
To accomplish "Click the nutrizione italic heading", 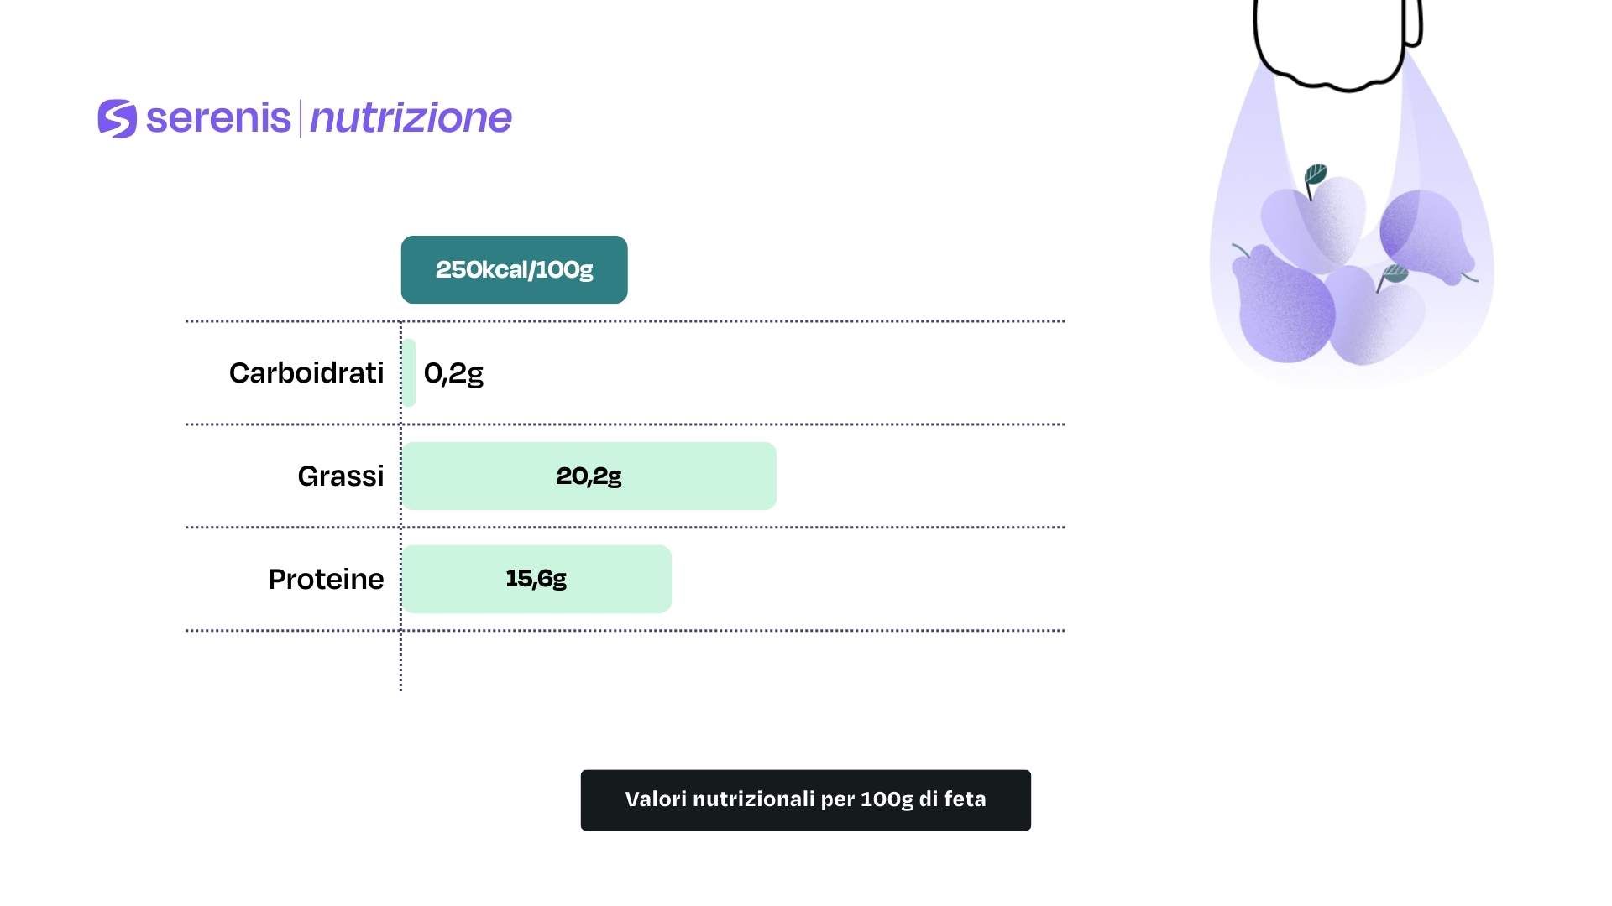I will tap(411, 118).
